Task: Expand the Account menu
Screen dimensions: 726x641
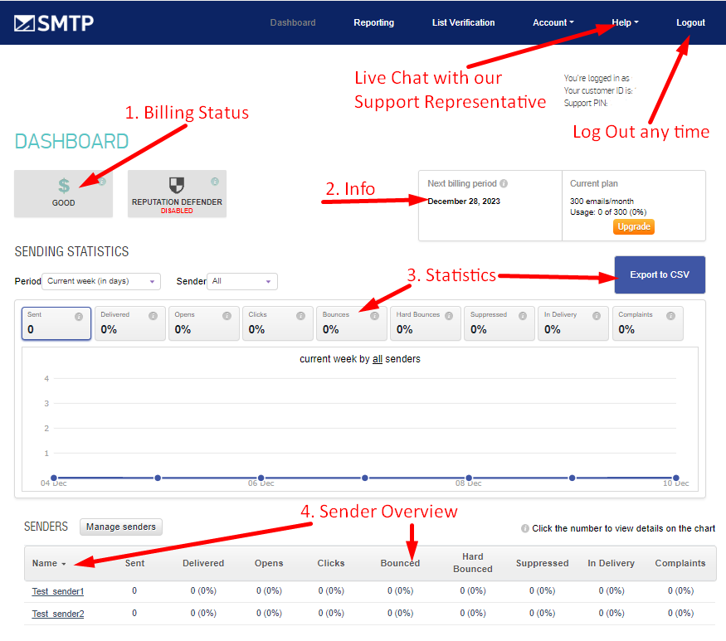Action: point(553,22)
